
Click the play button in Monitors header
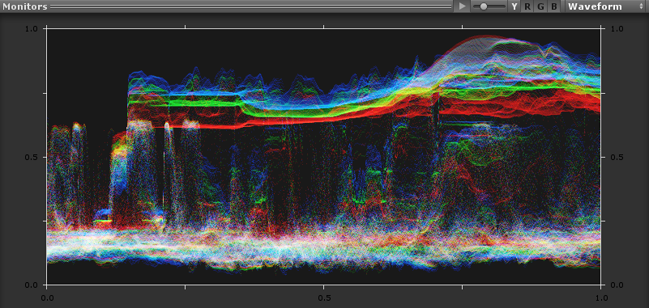pyautogui.click(x=463, y=6)
